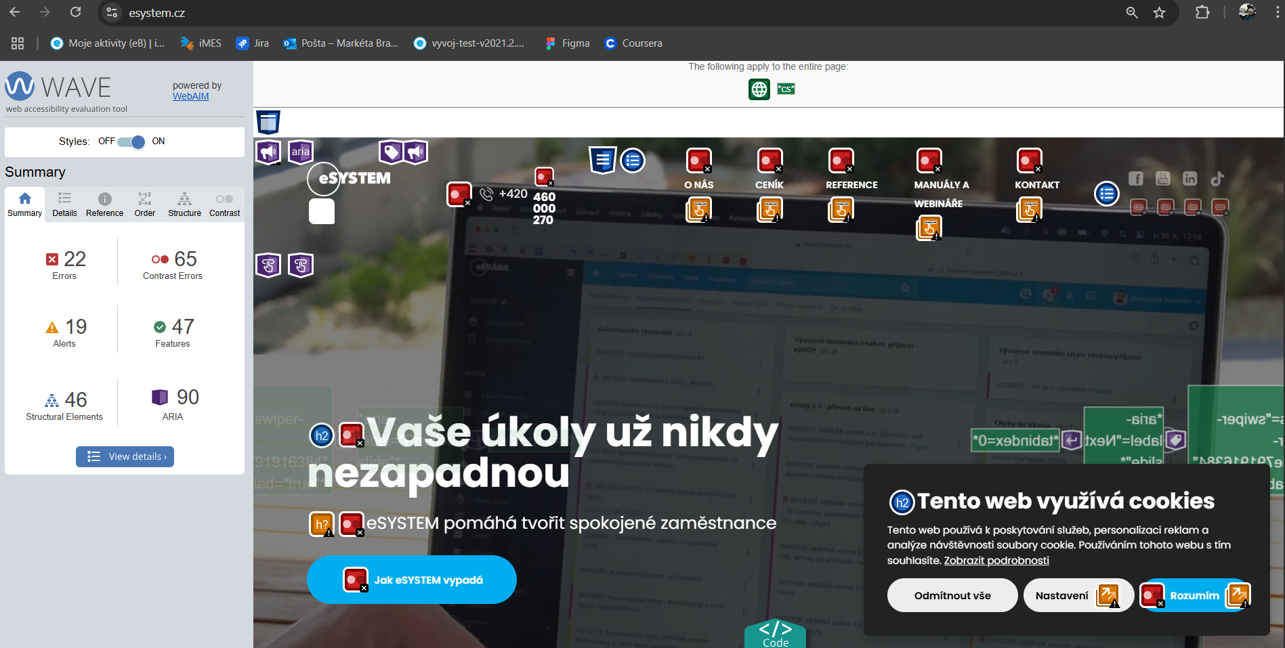
Task: Click the orange alert icon below CENÍK
Action: (770, 210)
